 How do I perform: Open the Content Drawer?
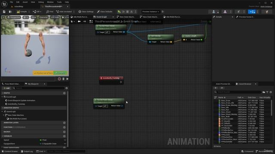[x=9, y=151]
